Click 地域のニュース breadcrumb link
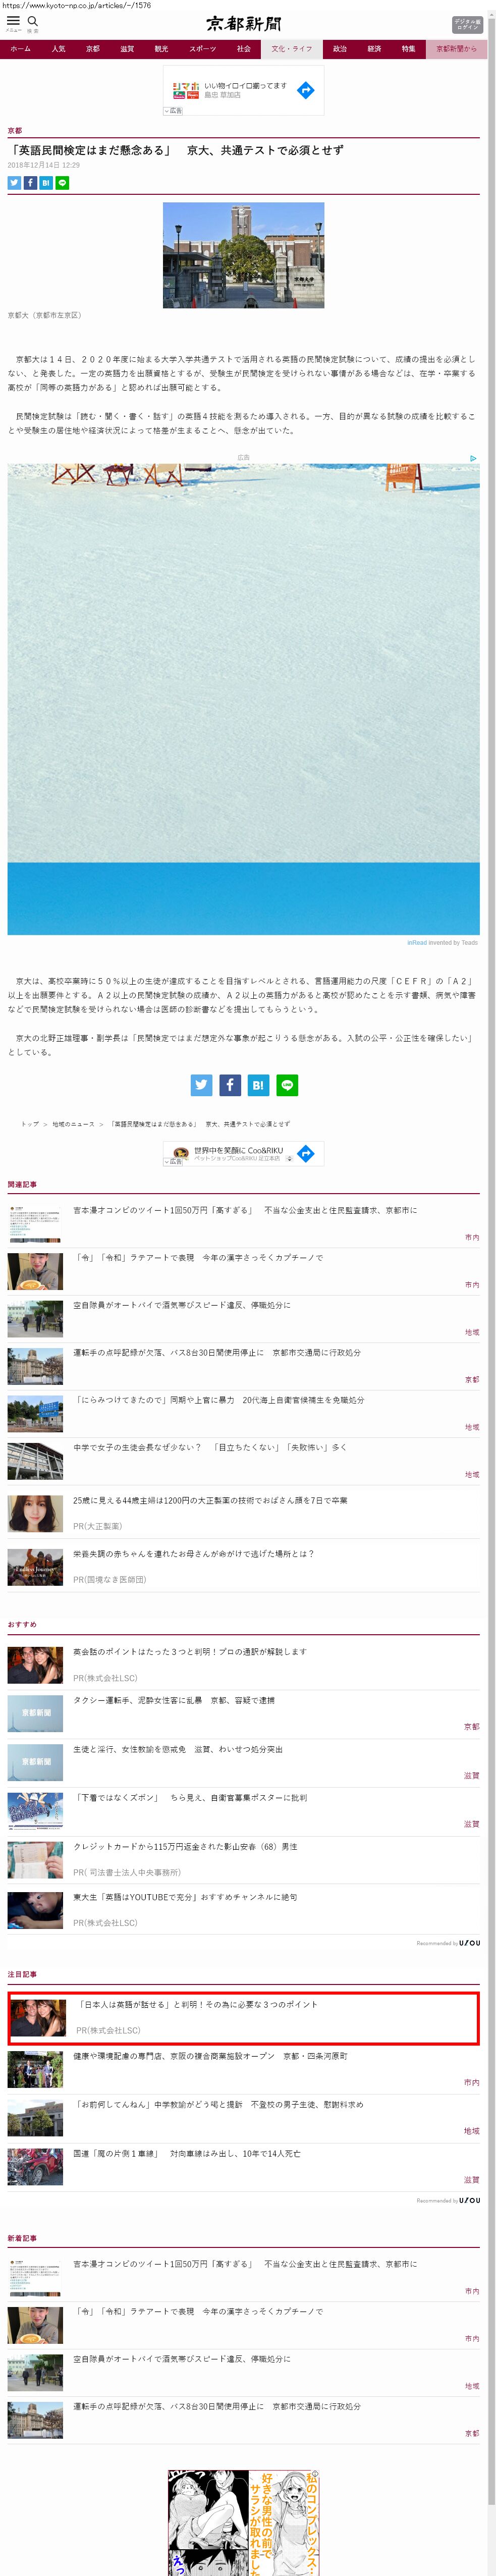The width and height of the screenshot is (496, 2576). 73,1124
